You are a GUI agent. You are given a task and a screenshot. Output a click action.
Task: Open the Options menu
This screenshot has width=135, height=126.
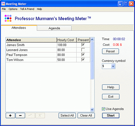point(13,9)
